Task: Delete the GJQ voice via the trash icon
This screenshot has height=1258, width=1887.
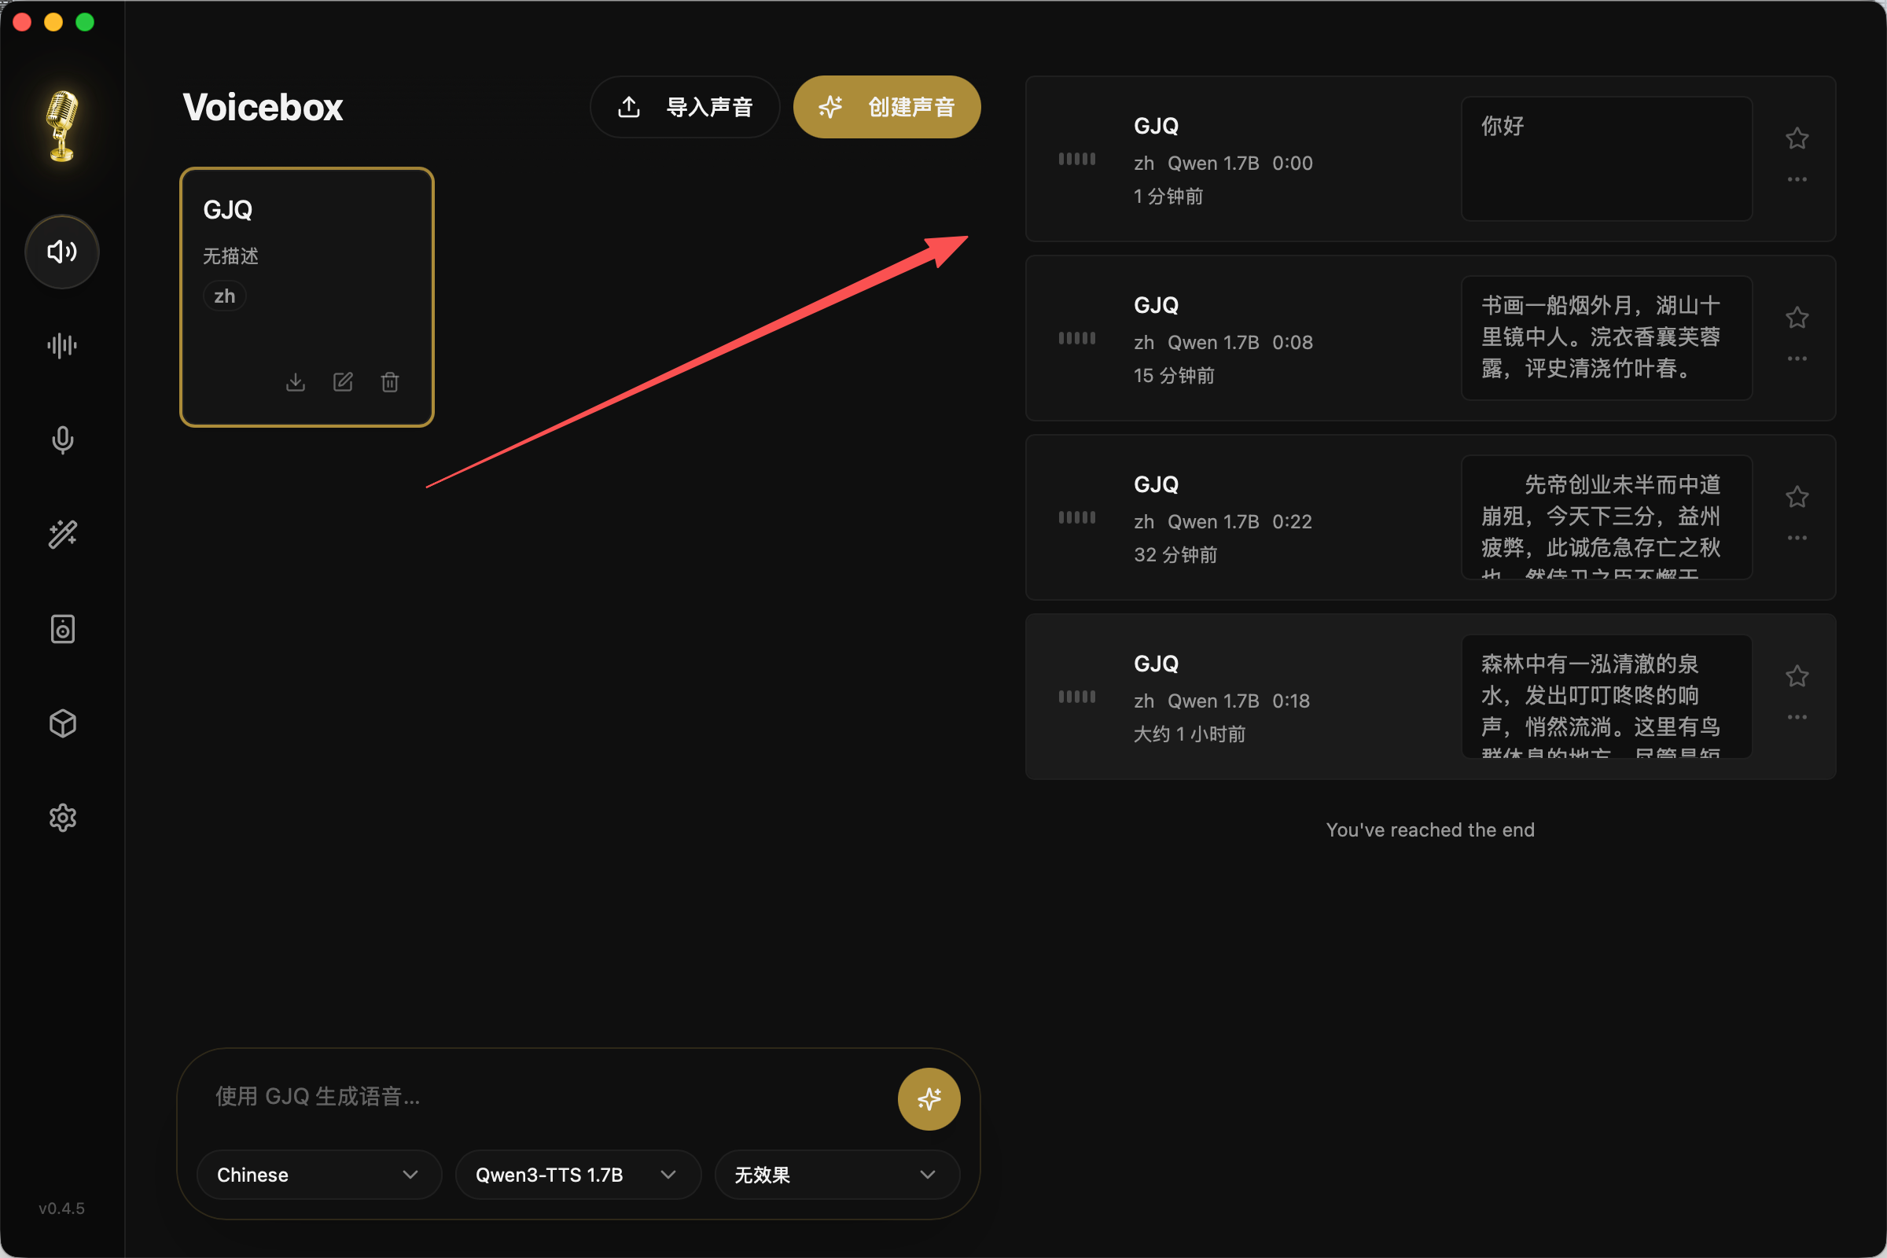Action: (390, 382)
